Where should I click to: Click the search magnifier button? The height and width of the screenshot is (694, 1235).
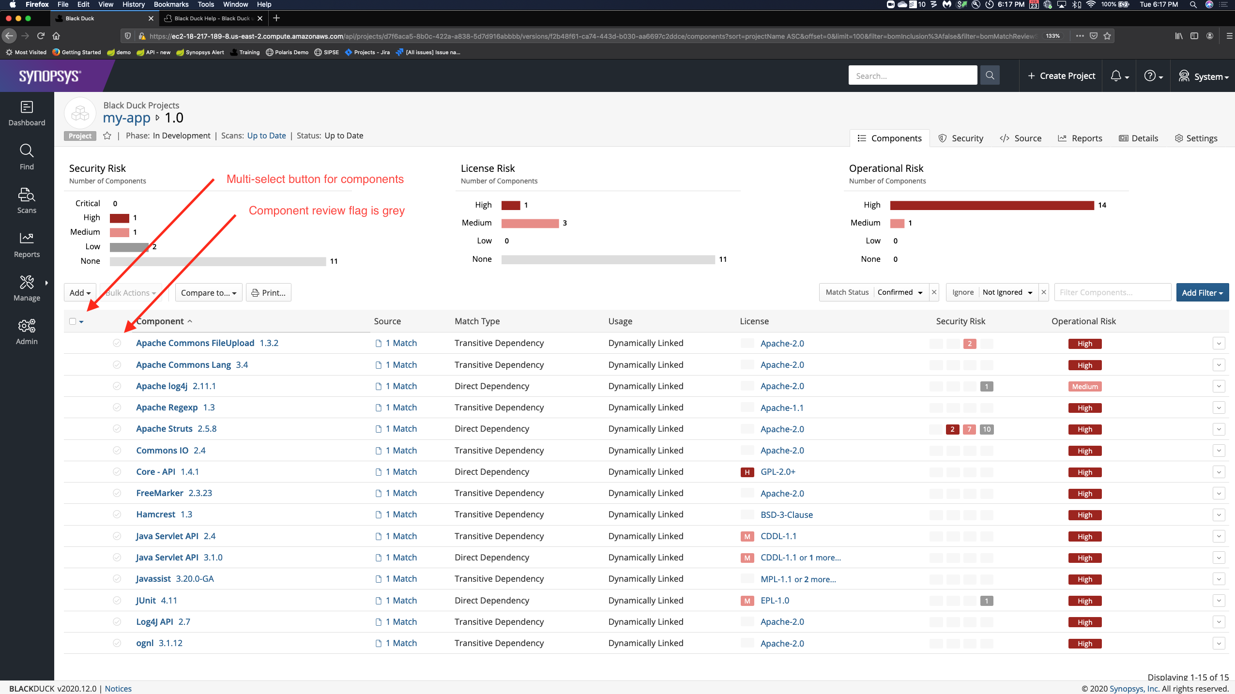click(x=990, y=75)
